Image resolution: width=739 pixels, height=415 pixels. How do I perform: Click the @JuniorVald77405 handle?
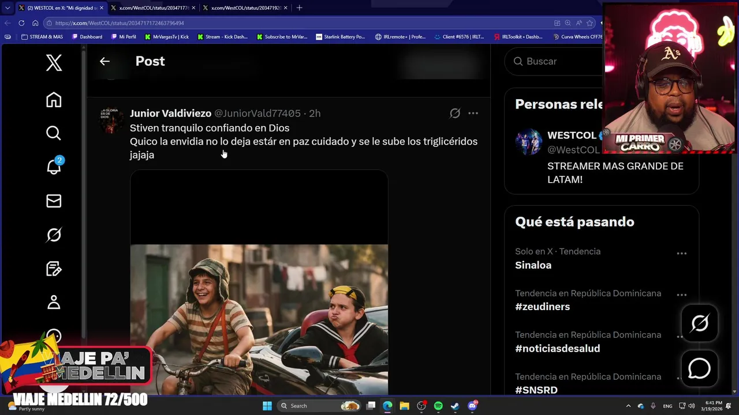click(257, 114)
